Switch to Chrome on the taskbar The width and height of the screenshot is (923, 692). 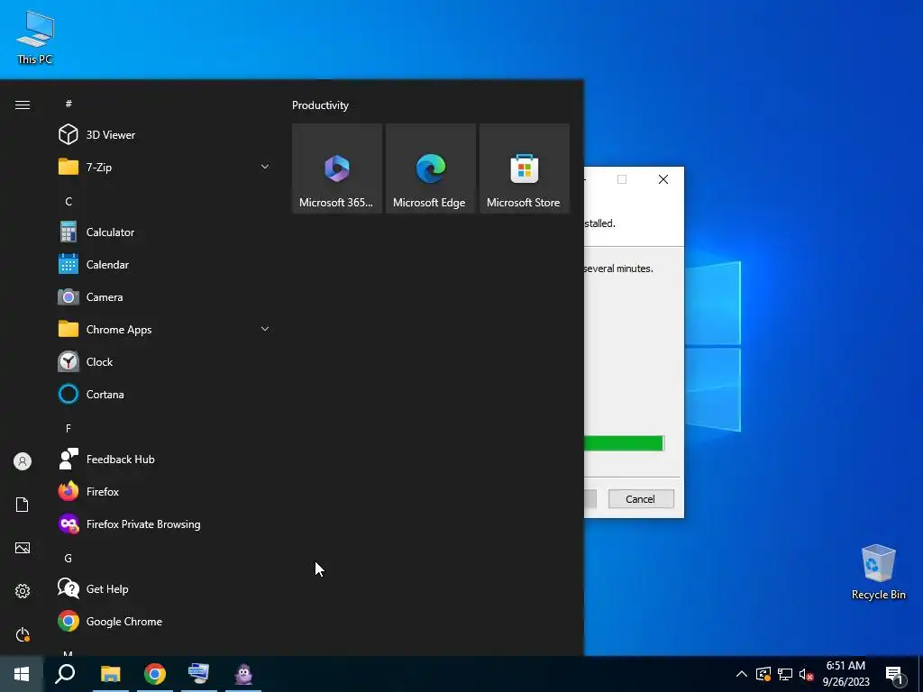tap(155, 674)
